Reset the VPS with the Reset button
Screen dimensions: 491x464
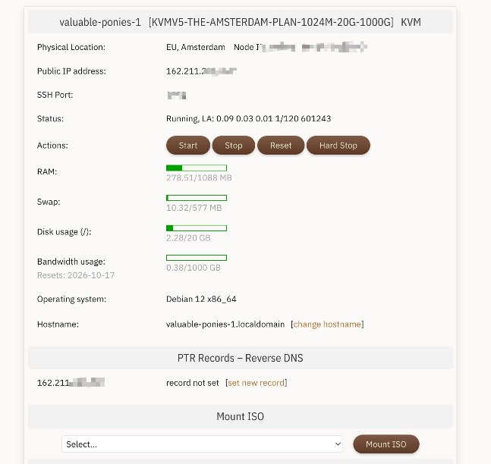coord(281,145)
